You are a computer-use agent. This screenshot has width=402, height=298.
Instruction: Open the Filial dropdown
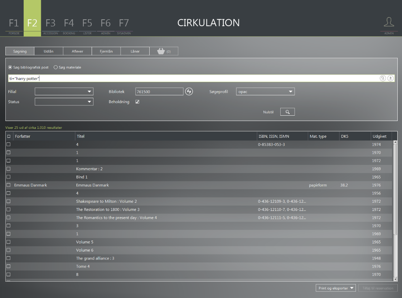pyautogui.click(x=64, y=91)
